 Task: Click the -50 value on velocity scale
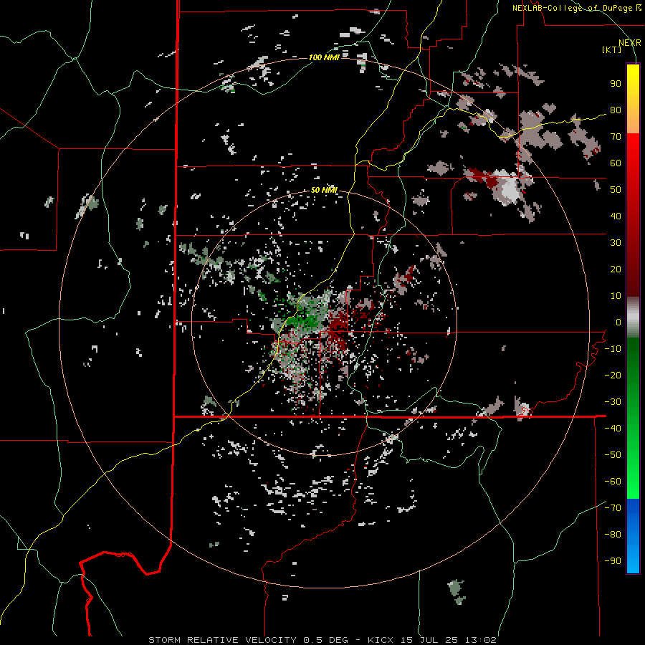tap(613, 455)
